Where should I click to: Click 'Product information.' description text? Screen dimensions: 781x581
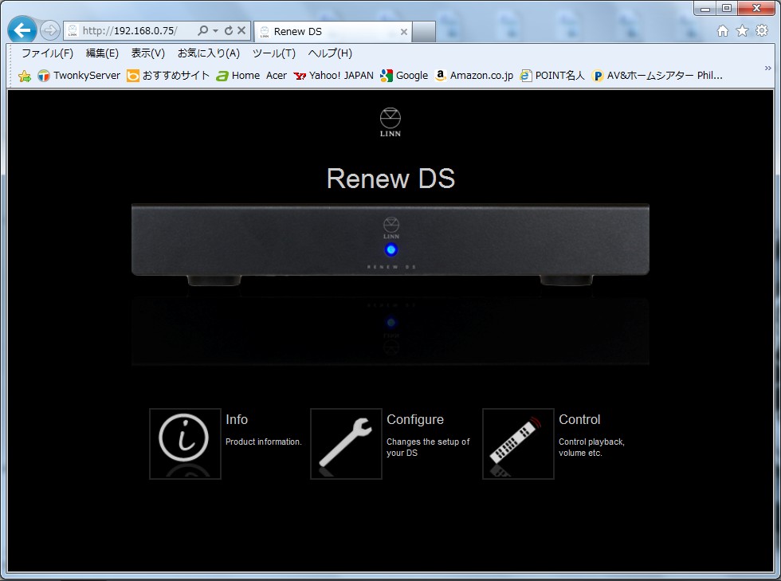[x=264, y=442]
